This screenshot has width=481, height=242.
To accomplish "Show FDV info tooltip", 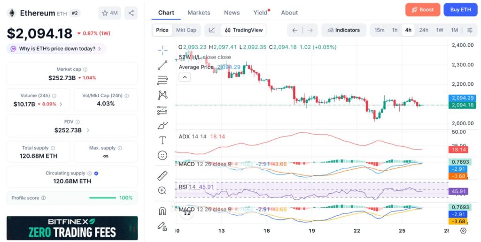I will [x=78, y=122].
